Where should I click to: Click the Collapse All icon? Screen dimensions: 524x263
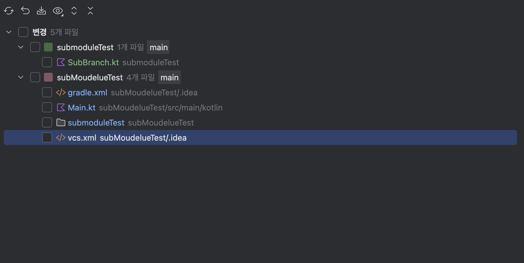coord(90,10)
